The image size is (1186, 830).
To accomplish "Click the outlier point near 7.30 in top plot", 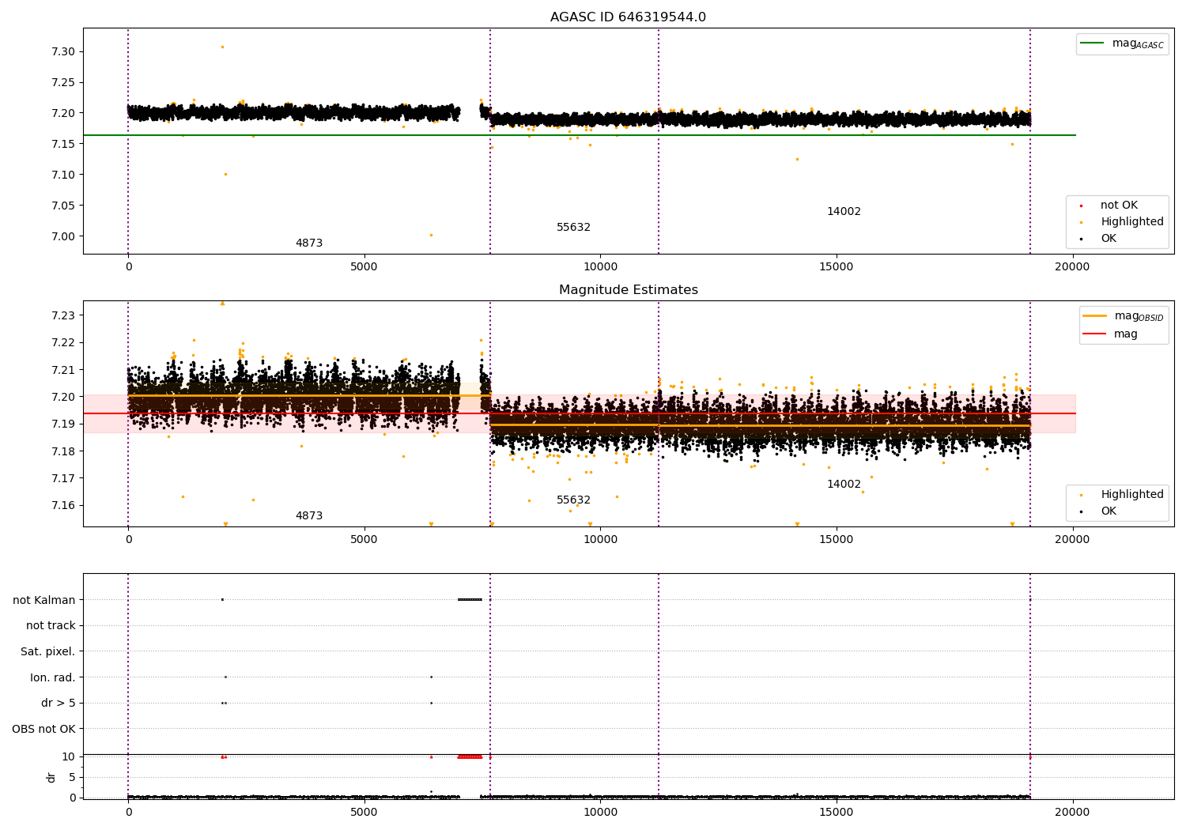I will coord(222,47).
